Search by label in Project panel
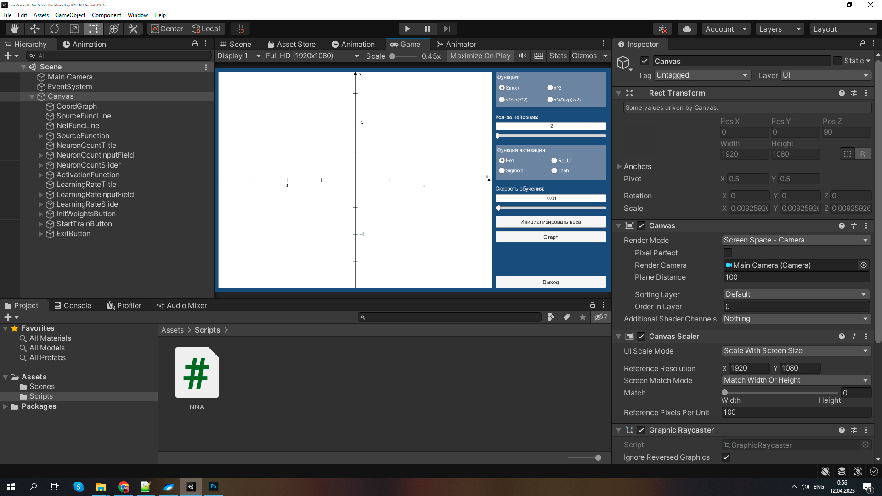882x496 pixels. coord(566,317)
